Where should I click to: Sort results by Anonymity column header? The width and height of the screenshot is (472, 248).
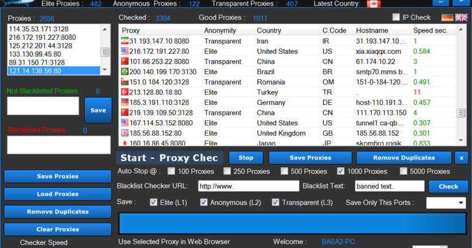tap(227, 30)
